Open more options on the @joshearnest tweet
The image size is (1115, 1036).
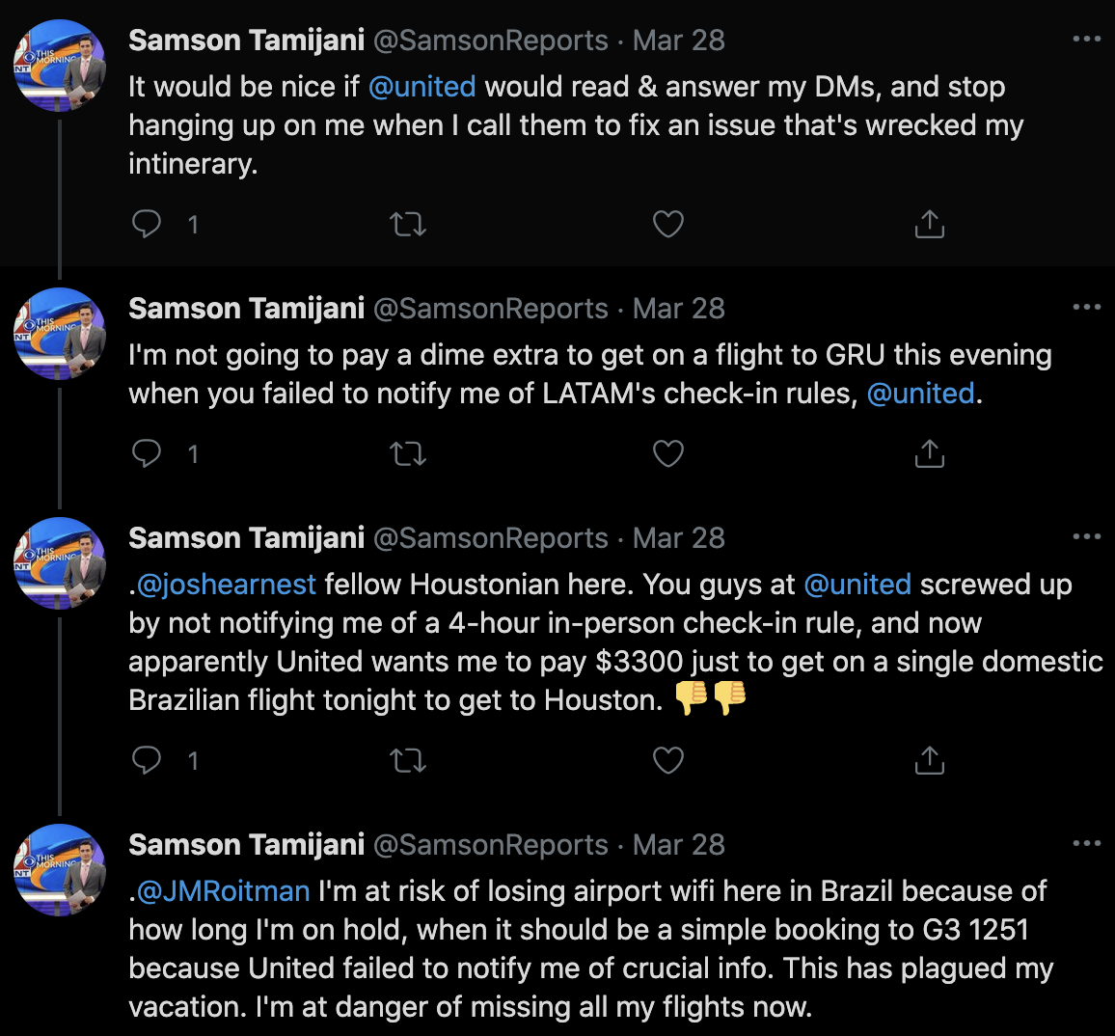point(1087,537)
